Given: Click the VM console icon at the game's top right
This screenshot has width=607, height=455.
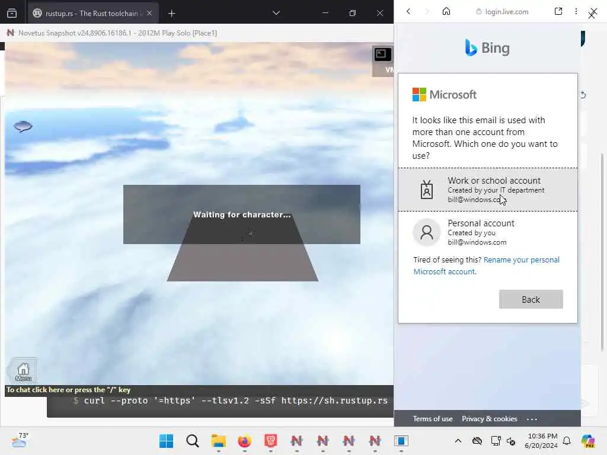Looking at the screenshot, I should pos(382,54).
